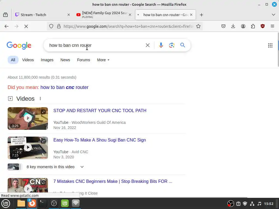Open 7 Mistakes CNC Beginners Make link

point(113,182)
